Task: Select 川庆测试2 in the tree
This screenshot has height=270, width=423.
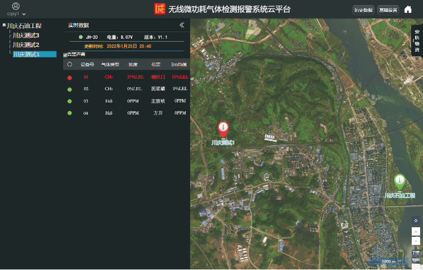Action: (26, 44)
